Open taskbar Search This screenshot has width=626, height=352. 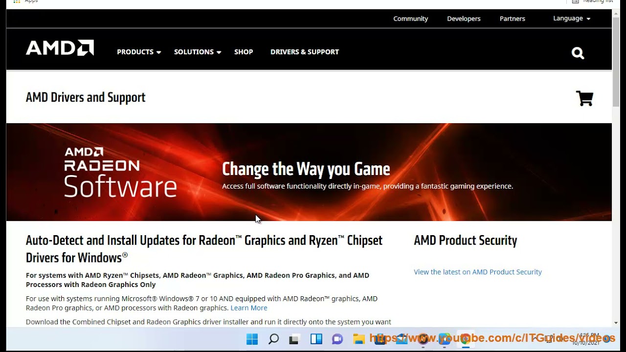click(273, 339)
